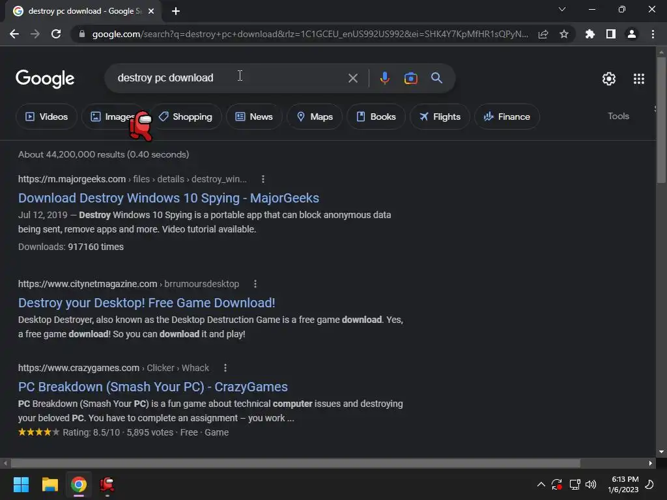
Task: Open the Chrome extensions puzzle icon
Action: 589,34
